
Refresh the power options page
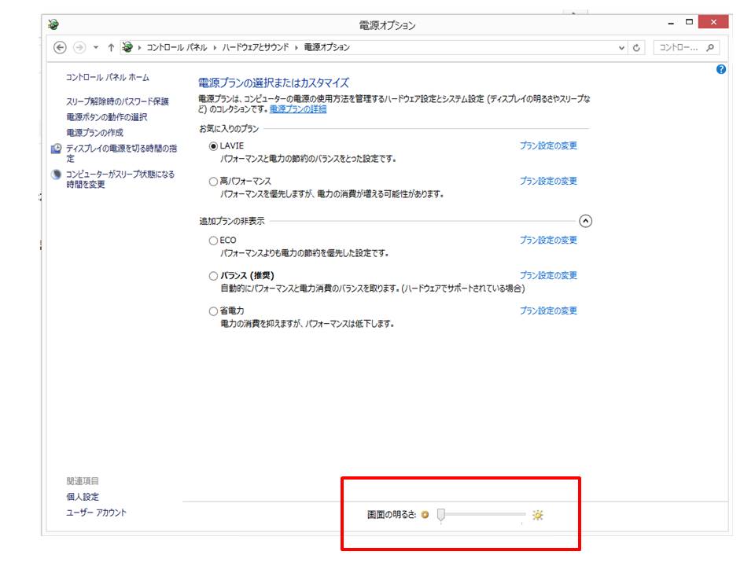pyautogui.click(x=636, y=48)
